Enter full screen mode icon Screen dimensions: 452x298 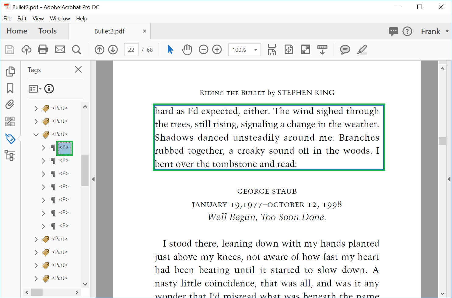tap(305, 50)
